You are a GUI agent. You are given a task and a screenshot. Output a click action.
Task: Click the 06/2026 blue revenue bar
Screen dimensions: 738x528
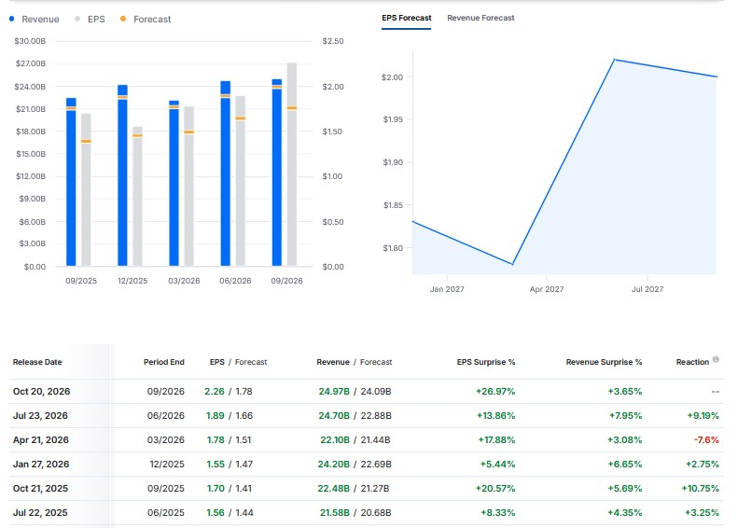tap(226, 174)
